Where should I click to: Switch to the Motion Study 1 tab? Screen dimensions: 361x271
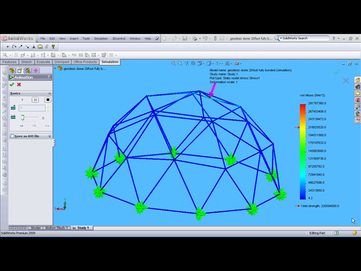click(x=56, y=228)
